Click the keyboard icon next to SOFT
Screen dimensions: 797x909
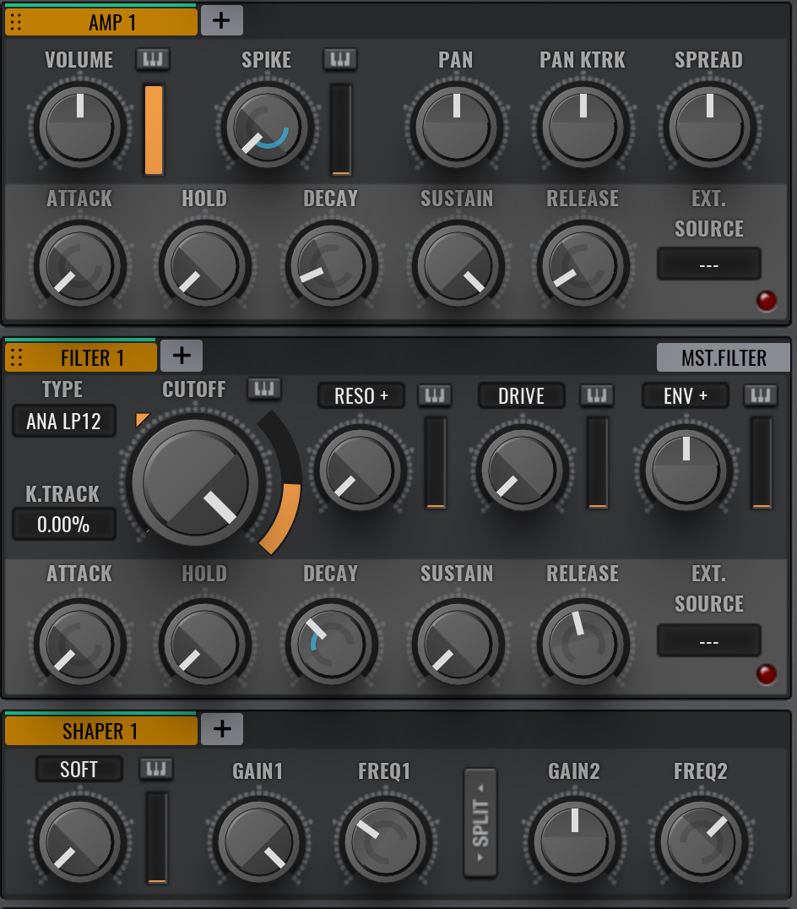[156, 770]
